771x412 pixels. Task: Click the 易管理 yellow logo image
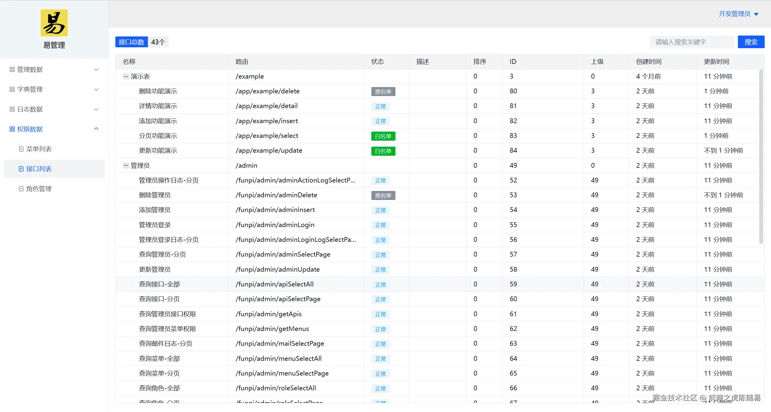[54, 23]
